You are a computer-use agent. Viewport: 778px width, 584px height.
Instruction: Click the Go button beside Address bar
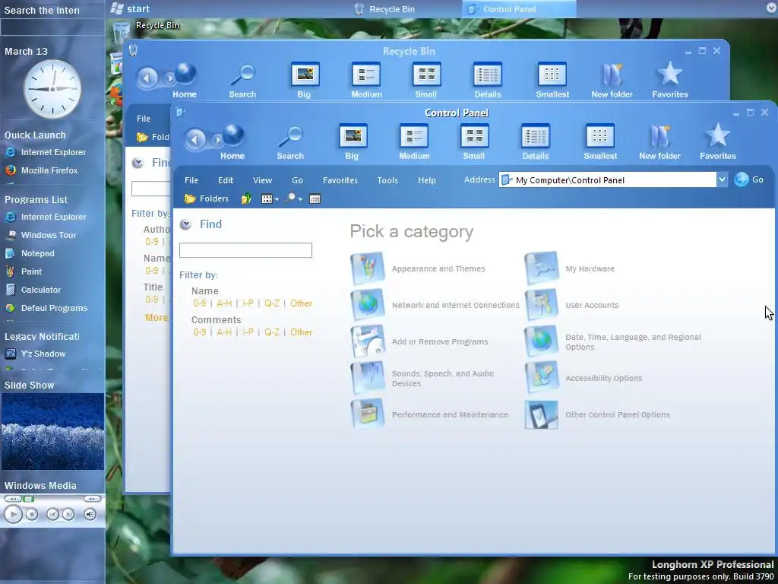point(748,179)
